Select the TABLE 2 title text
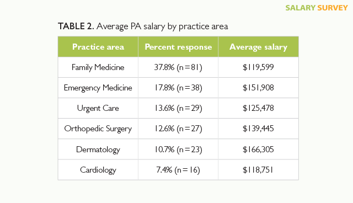 (x=143, y=26)
